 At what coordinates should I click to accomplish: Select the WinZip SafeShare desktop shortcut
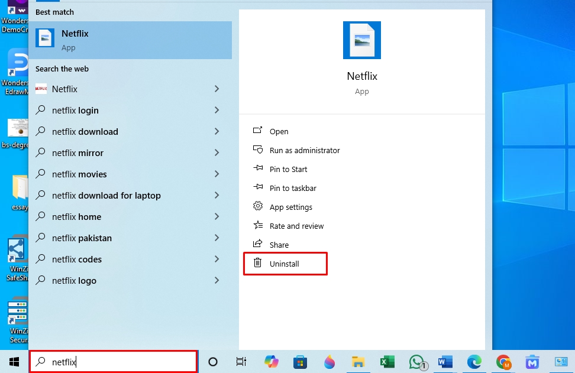tap(17, 258)
